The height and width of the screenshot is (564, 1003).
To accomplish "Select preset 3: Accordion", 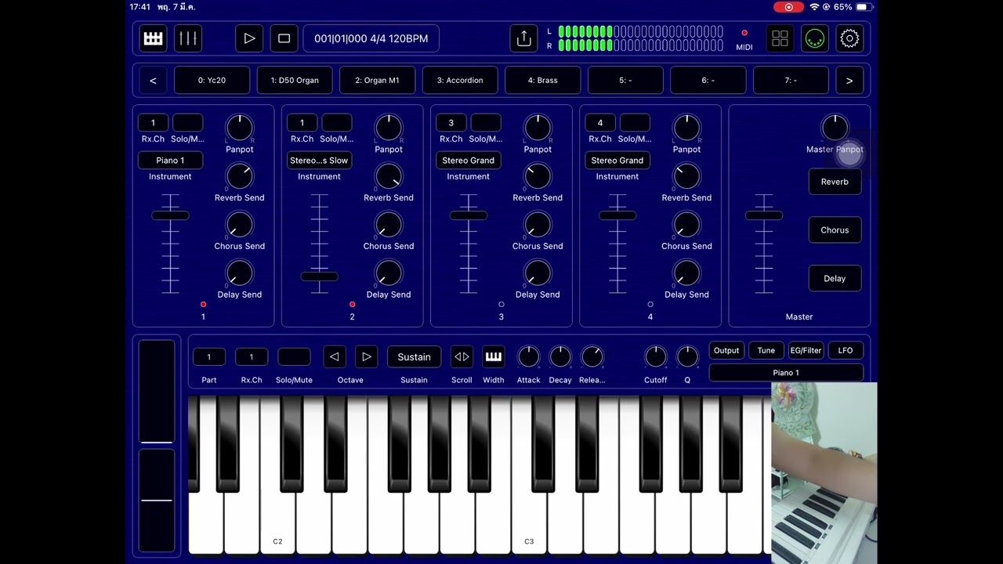I will click(x=460, y=81).
